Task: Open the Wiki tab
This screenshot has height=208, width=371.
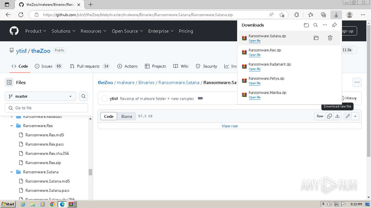Action: [181, 66]
